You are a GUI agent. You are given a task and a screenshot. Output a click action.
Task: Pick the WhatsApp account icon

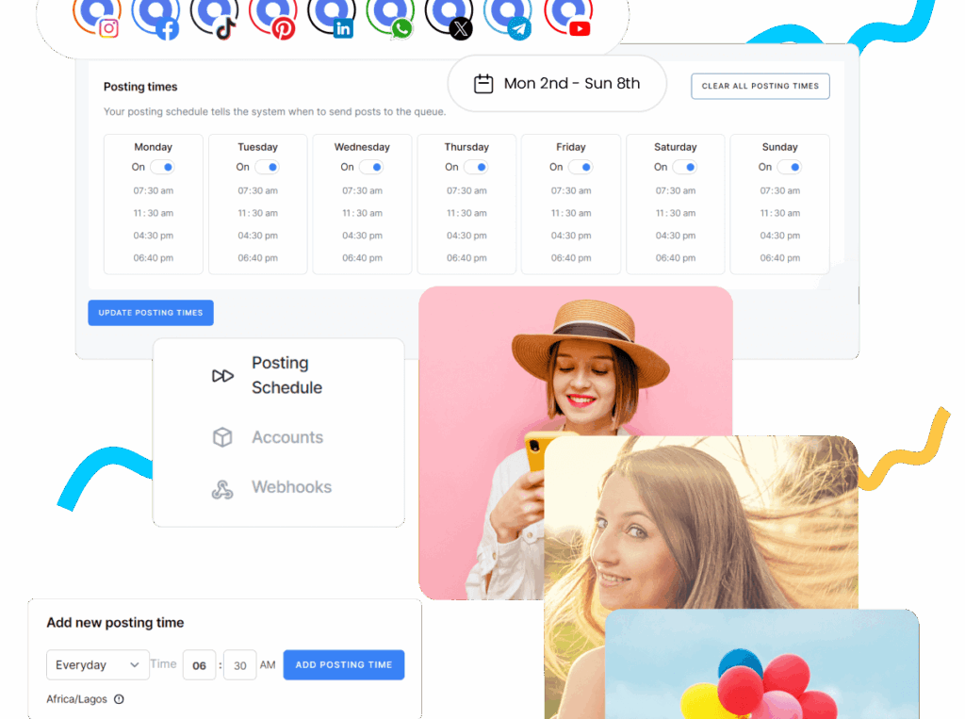[x=390, y=16]
